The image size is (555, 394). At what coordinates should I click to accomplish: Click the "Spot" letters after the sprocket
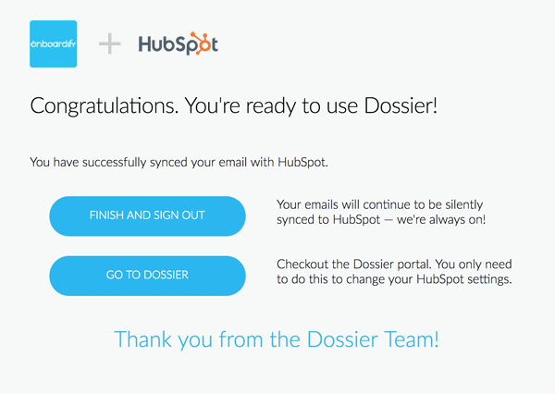pos(207,44)
